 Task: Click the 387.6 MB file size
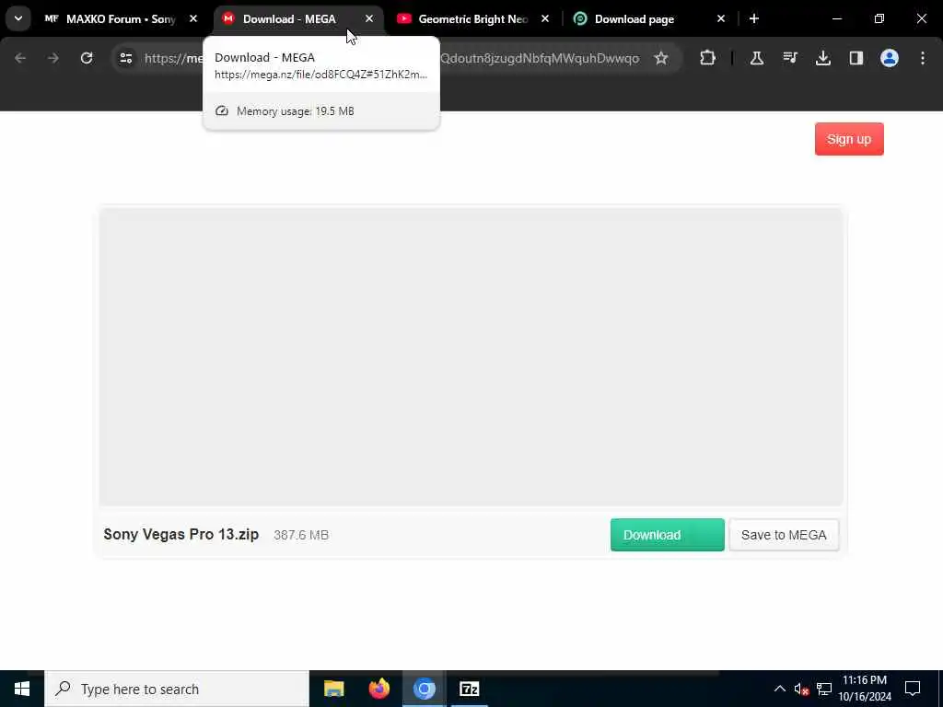[301, 535]
